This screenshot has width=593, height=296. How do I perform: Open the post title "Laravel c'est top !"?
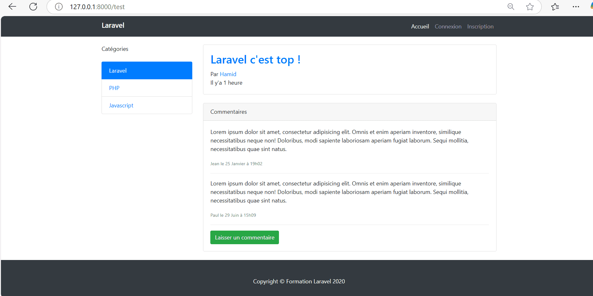click(256, 60)
